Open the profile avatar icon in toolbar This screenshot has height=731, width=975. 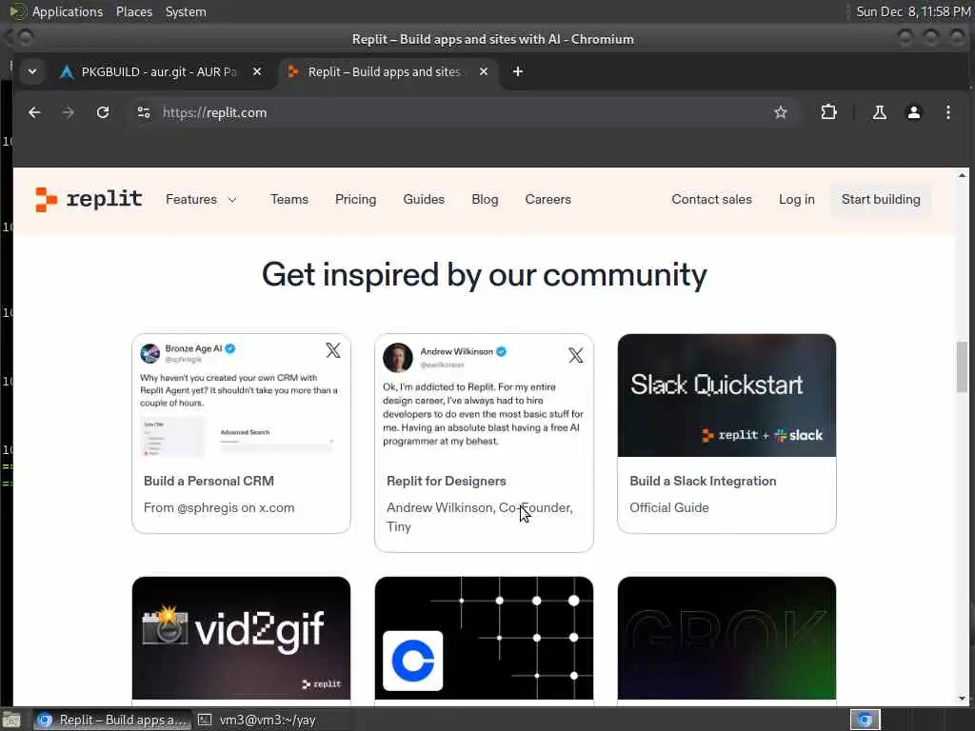point(913,112)
